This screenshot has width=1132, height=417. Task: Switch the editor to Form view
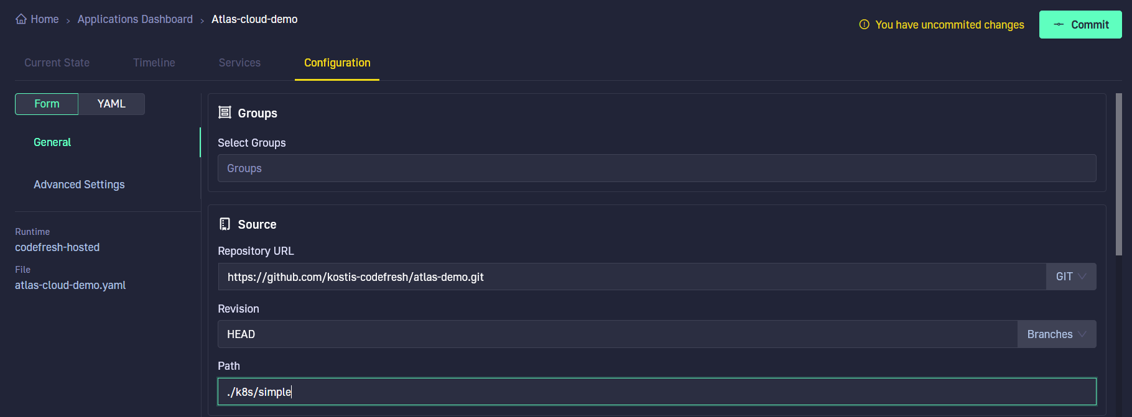pyautogui.click(x=47, y=104)
